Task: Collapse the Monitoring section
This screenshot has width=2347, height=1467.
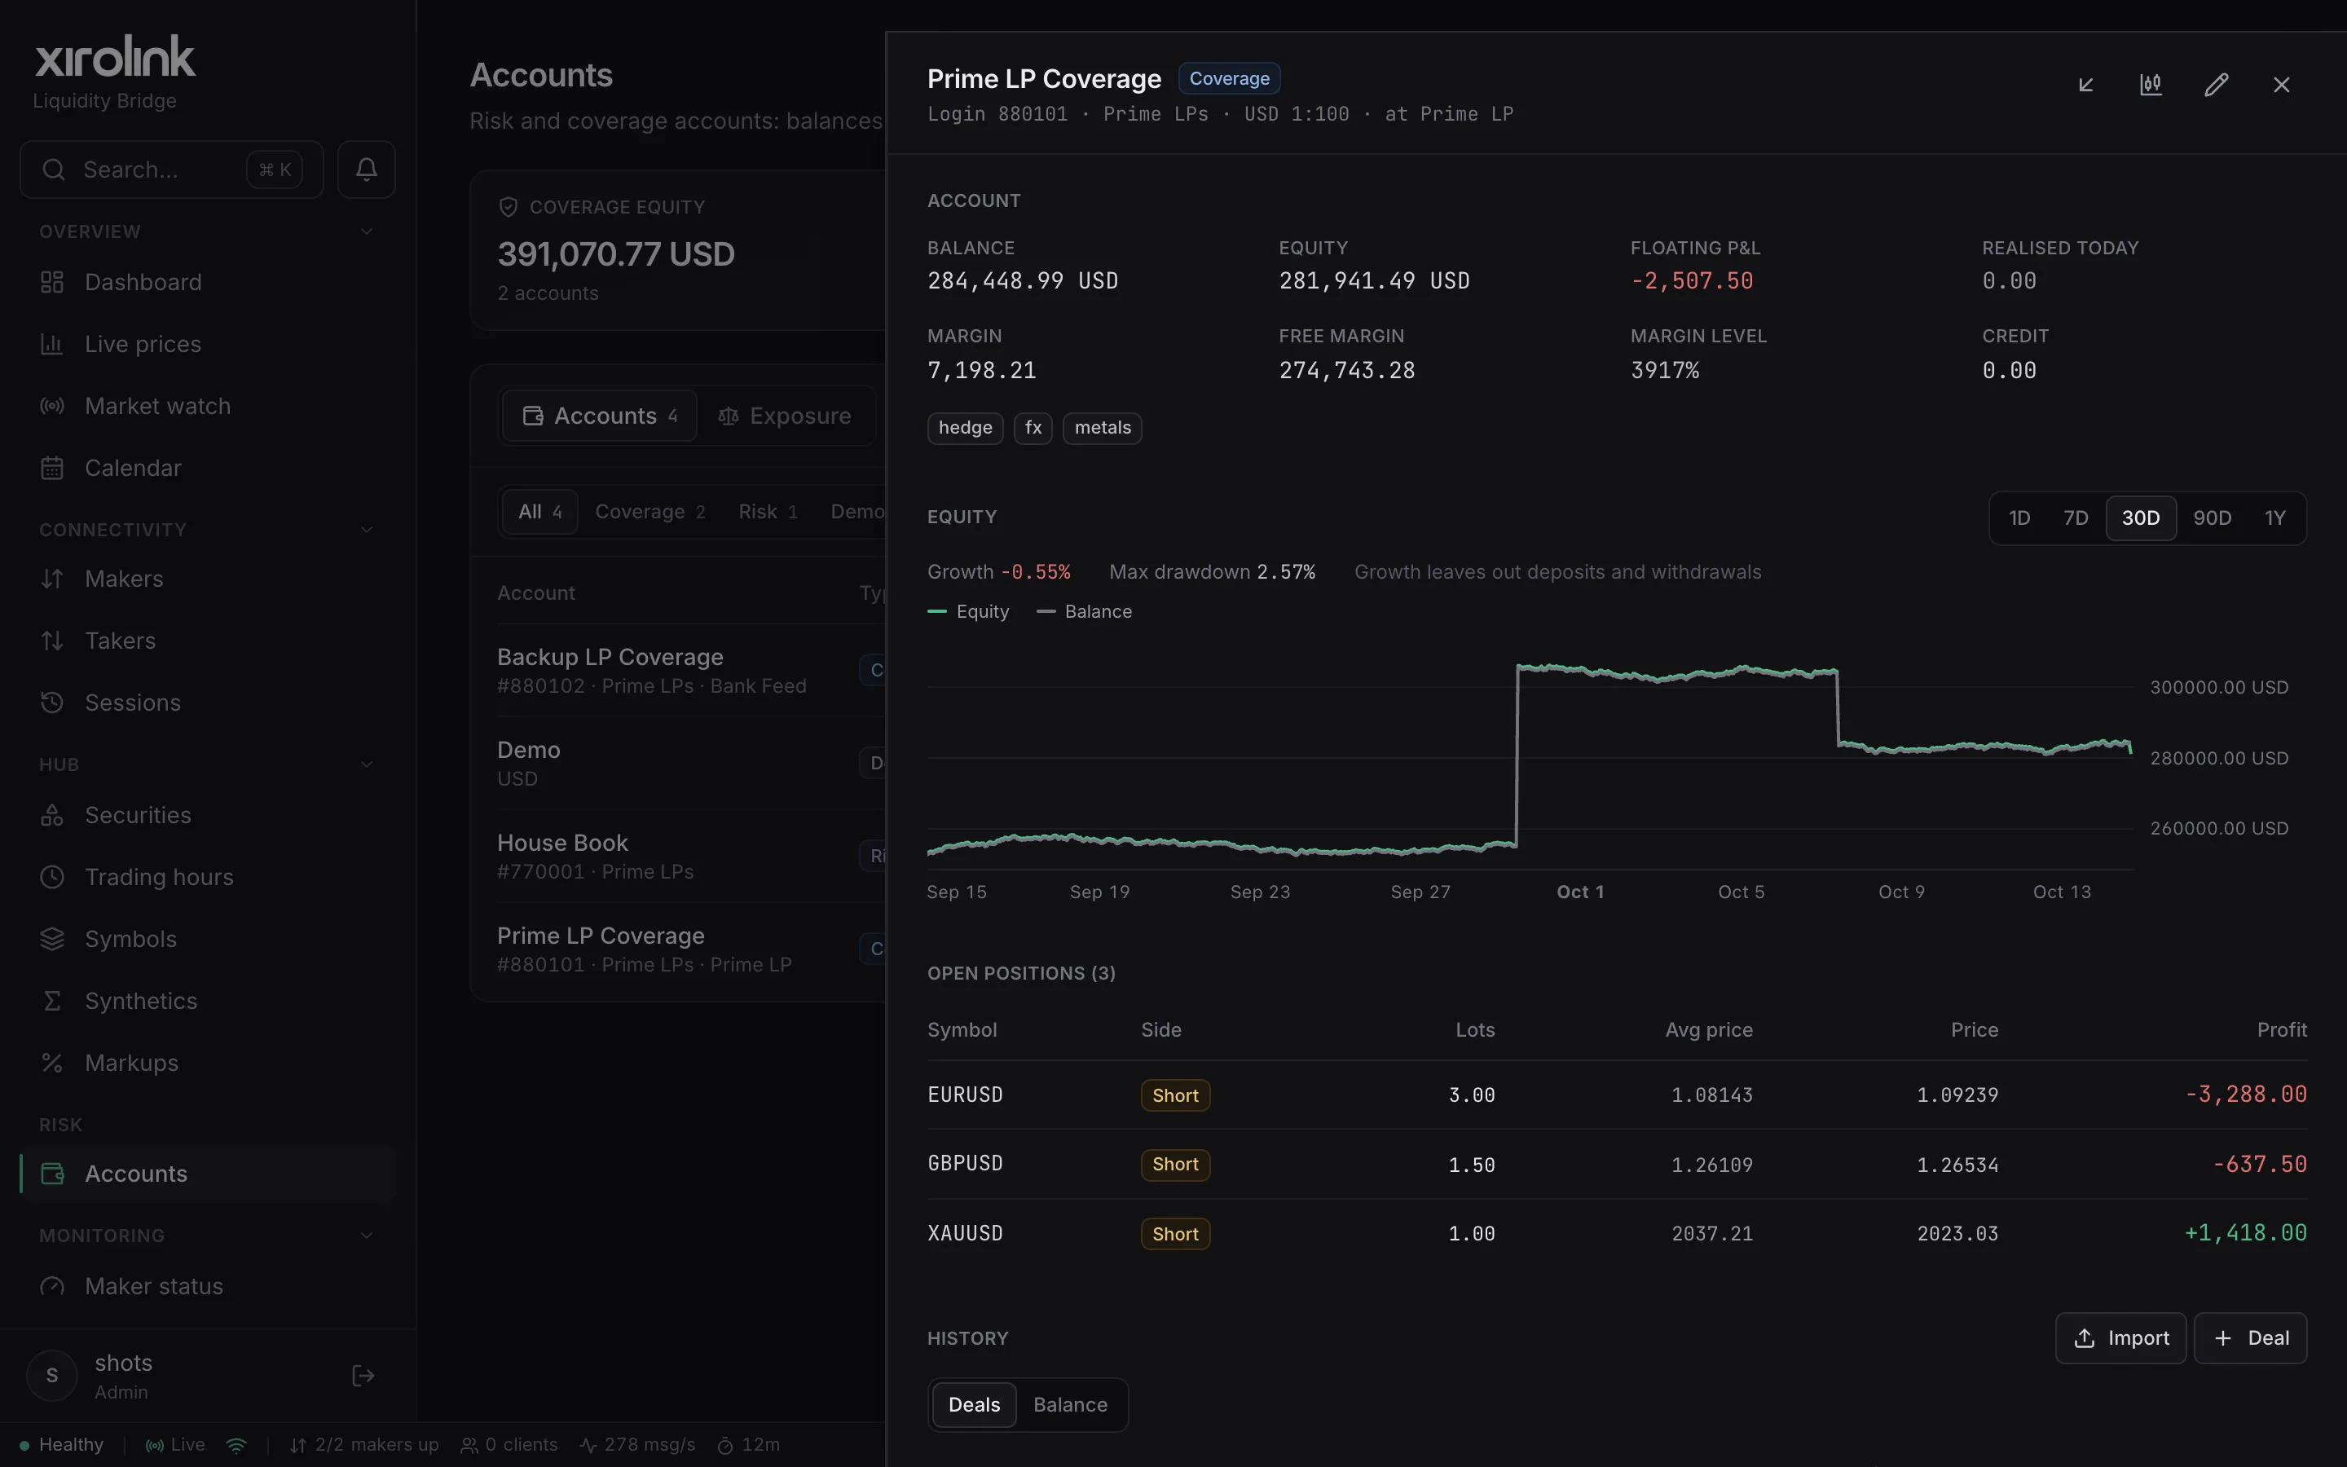Action: pos(367,1236)
